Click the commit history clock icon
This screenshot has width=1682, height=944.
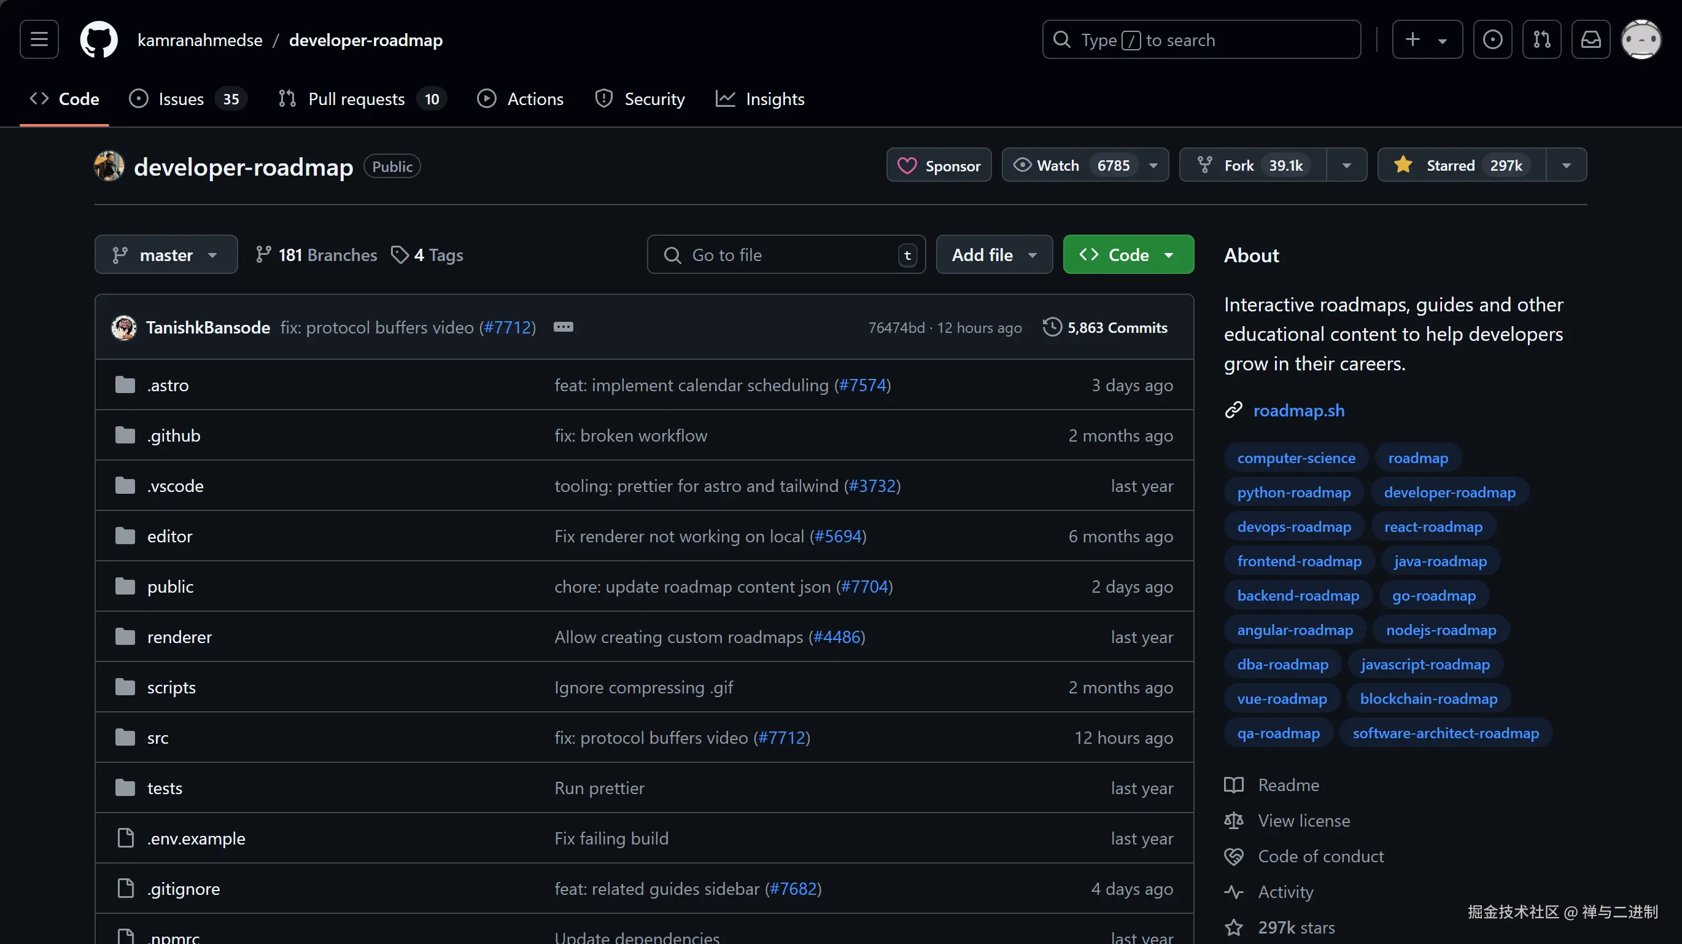tap(1052, 327)
